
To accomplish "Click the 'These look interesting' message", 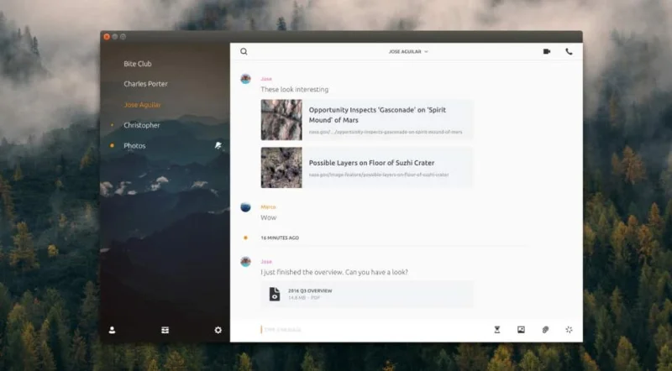I will tap(295, 90).
